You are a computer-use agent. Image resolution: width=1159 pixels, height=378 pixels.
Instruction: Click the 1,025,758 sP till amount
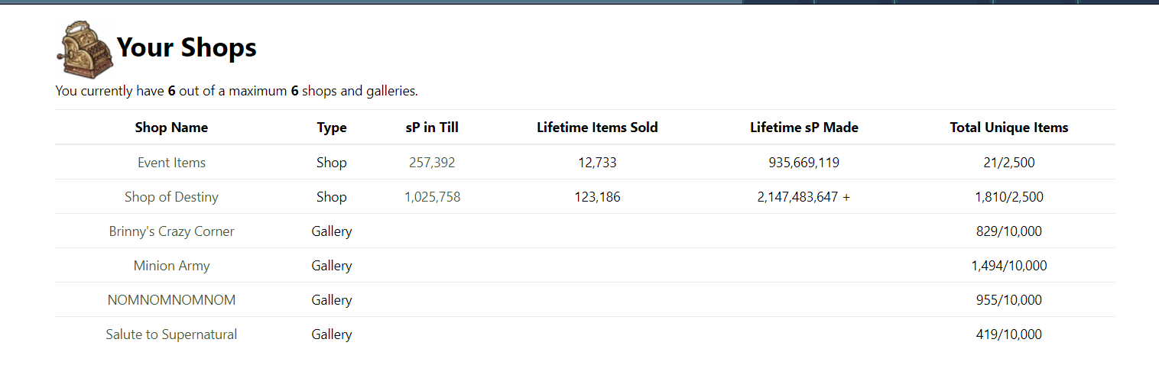432,197
